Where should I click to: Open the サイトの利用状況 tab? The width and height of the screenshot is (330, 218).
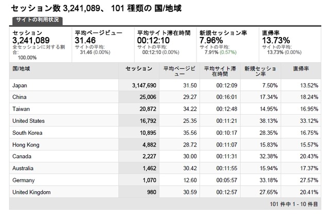[x=38, y=21]
